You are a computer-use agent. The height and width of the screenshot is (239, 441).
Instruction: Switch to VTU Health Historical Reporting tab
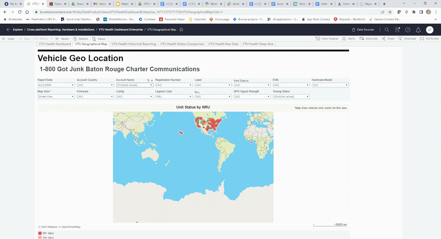click(134, 44)
